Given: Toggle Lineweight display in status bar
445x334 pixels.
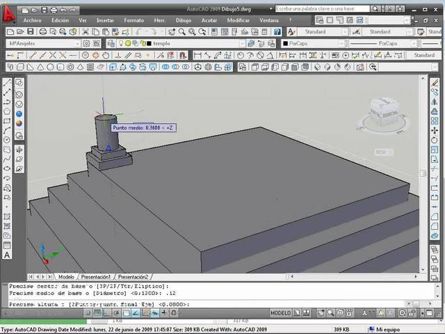Looking at the screenshot, I should pos(164,313).
